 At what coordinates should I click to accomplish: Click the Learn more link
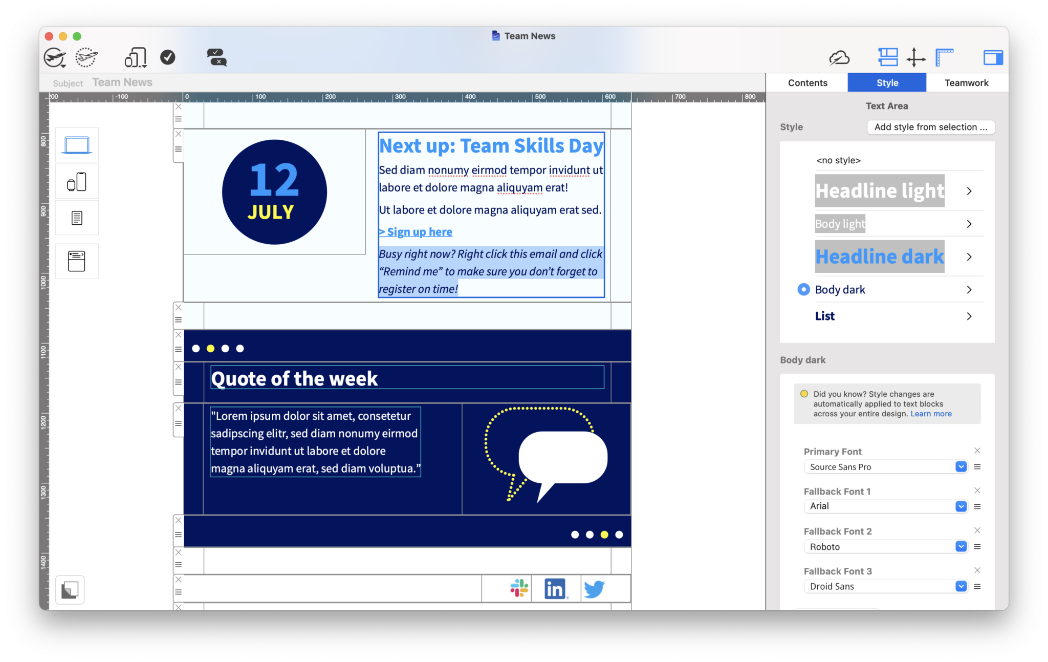(930, 413)
